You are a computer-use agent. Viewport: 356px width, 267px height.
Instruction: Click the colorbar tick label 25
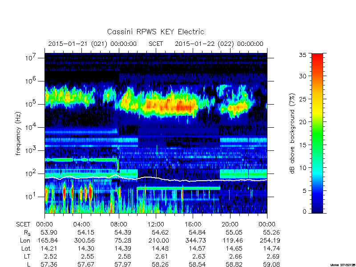pyautogui.click(x=303, y=99)
